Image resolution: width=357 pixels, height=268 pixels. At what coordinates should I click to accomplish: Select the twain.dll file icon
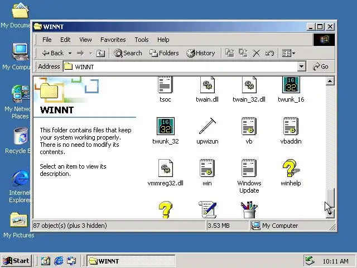point(207,85)
